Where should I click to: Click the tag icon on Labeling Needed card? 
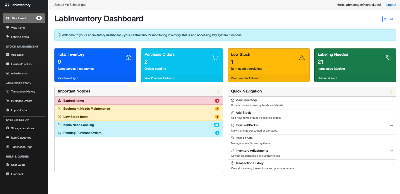tap(388, 58)
